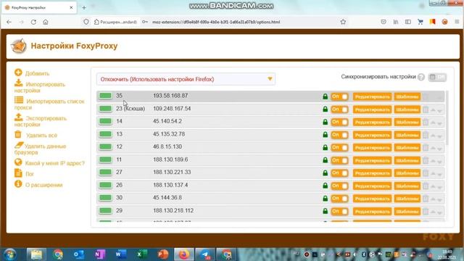
Task: Open О расширении info page
Action: 38,185
